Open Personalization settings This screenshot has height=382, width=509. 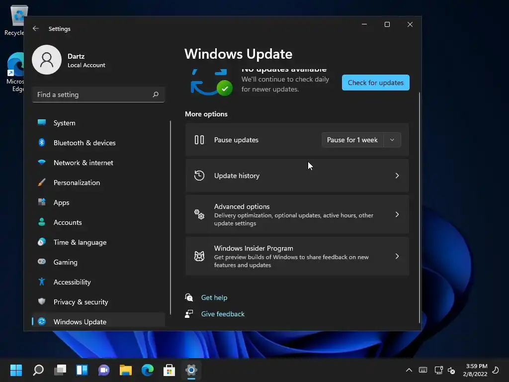click(98, 183)
